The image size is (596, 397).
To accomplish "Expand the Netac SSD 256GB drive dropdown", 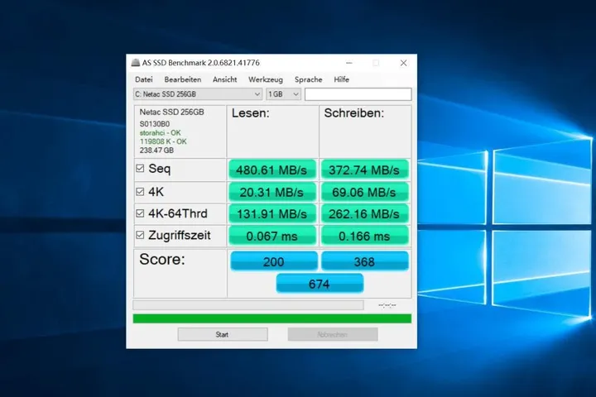I will click(257, 94).
